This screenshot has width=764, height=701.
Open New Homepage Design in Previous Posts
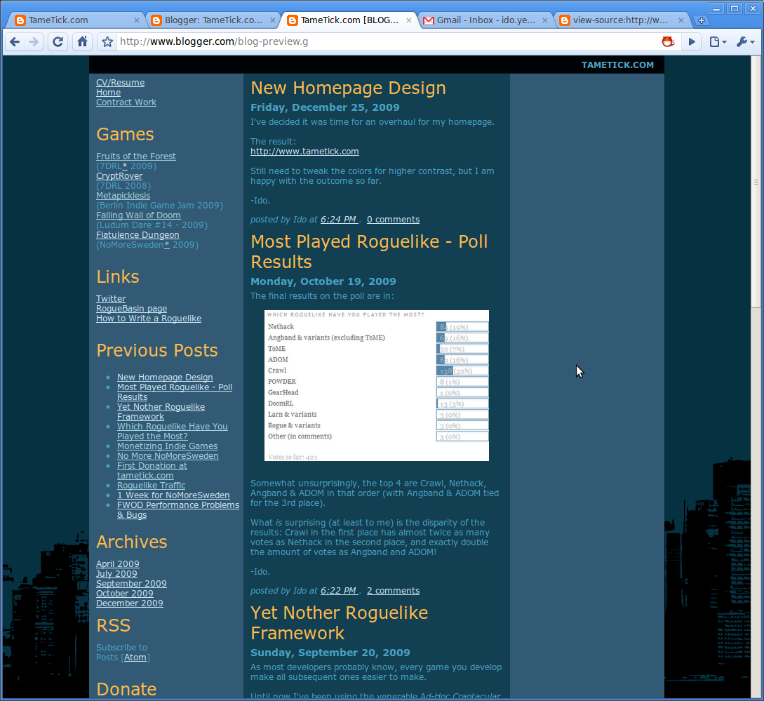click(165, 378)
